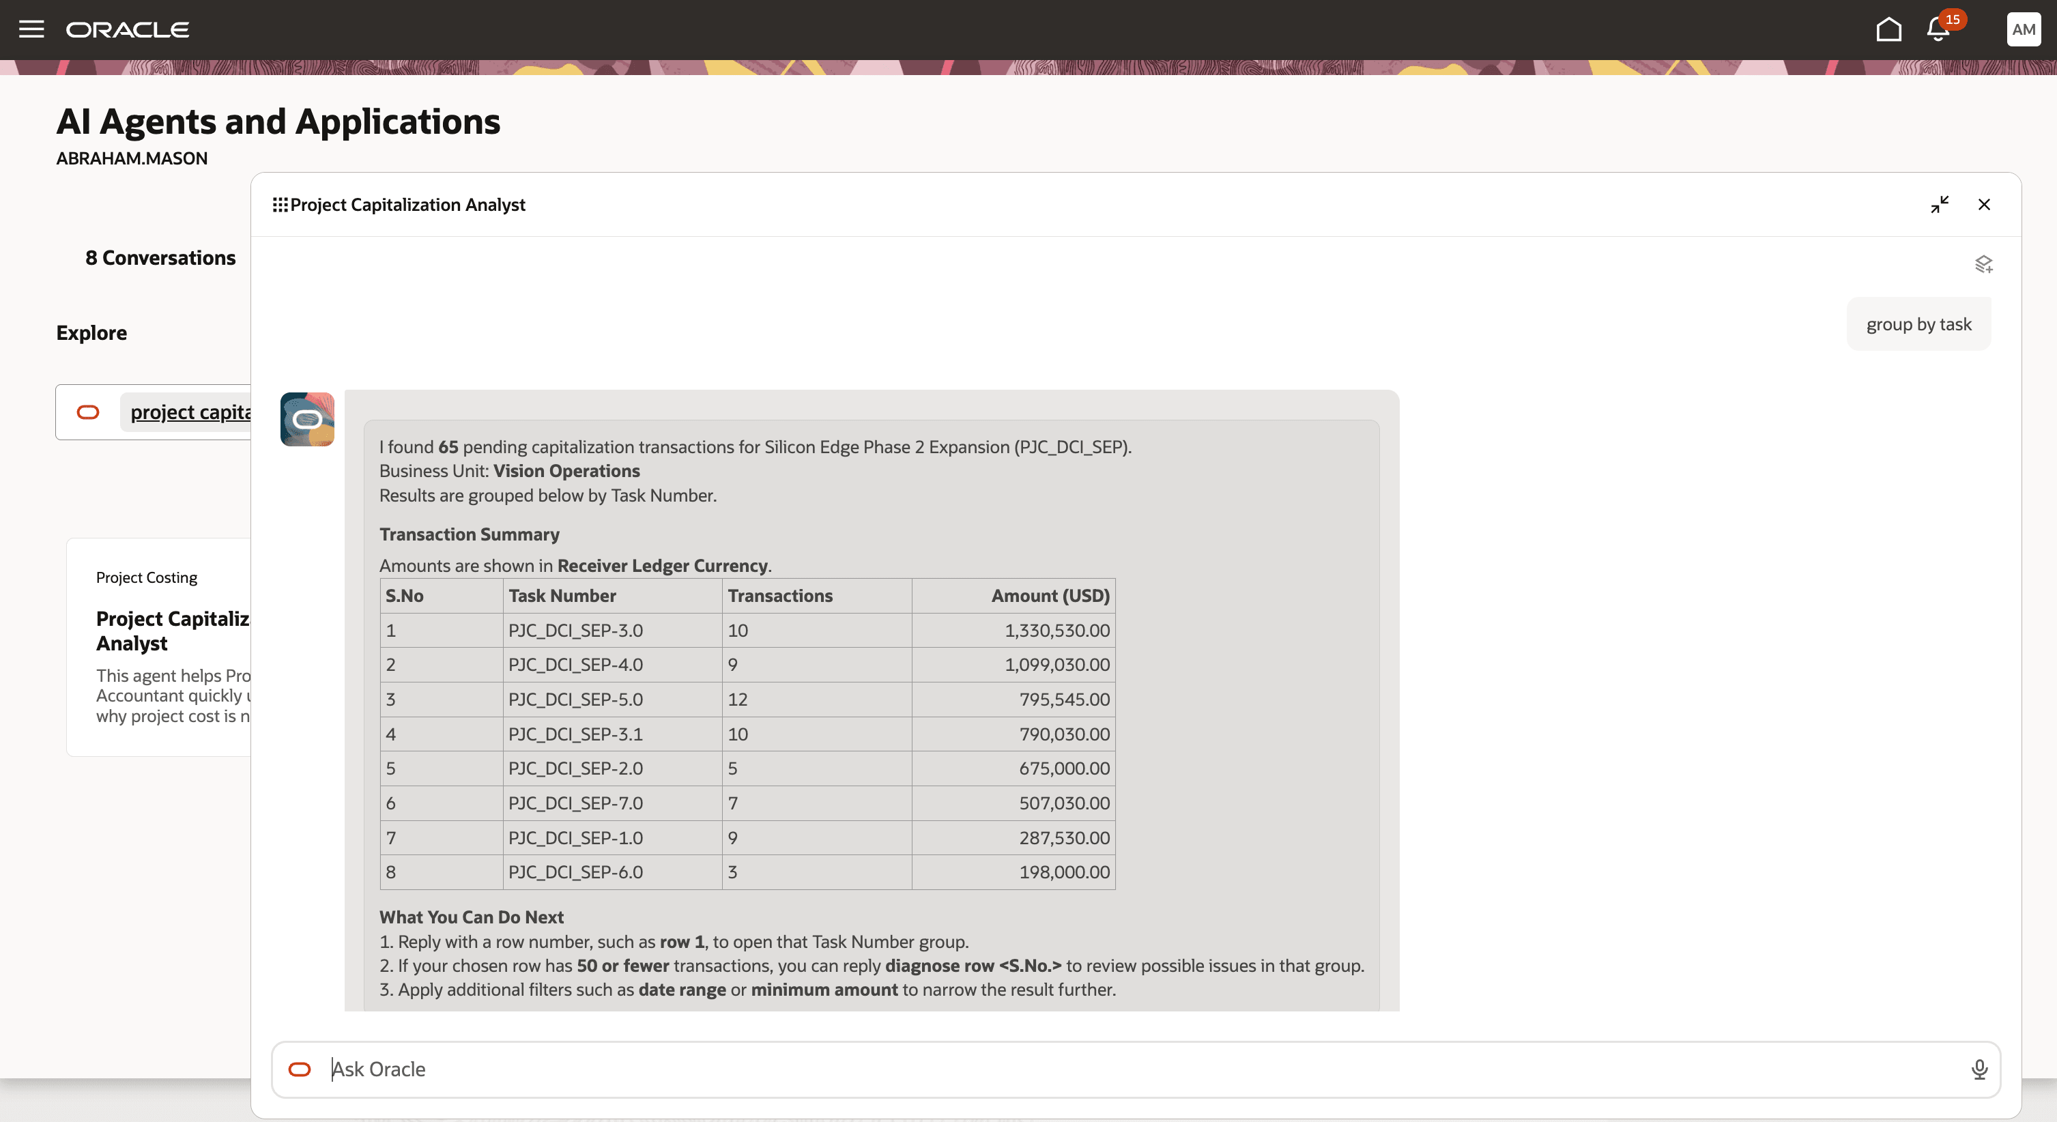Click the agent avatar icon
The image size is (2057, 1122).
point(307,419)
